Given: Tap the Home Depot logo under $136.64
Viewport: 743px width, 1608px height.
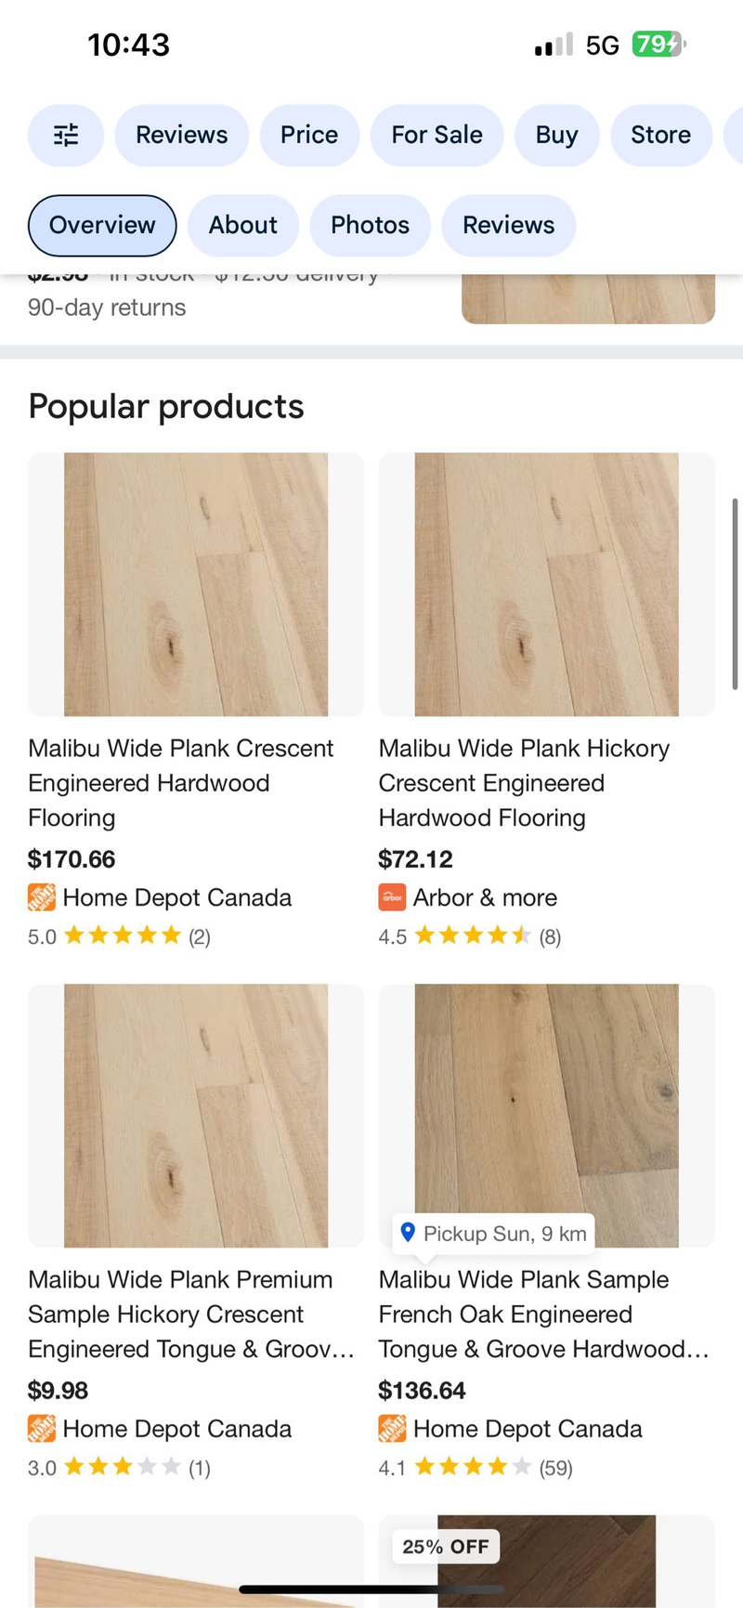Looking at the screenshot, I should [x=392, y=1429].
